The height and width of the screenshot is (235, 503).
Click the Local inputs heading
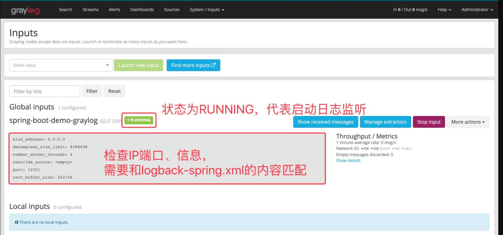point(30,206)
